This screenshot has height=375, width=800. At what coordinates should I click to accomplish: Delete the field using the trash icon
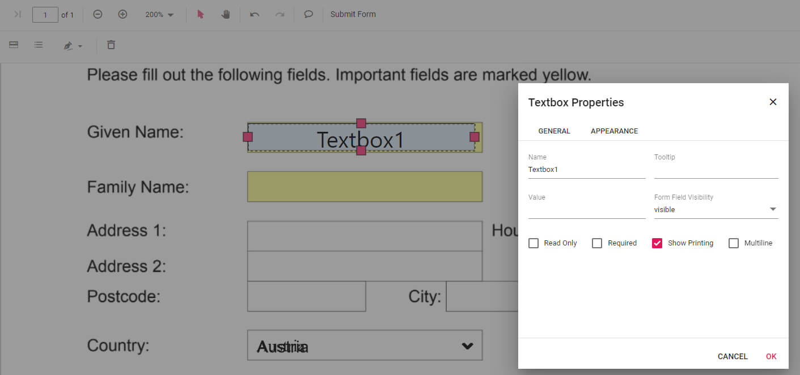pyautogui.click(x=111, y=45)
